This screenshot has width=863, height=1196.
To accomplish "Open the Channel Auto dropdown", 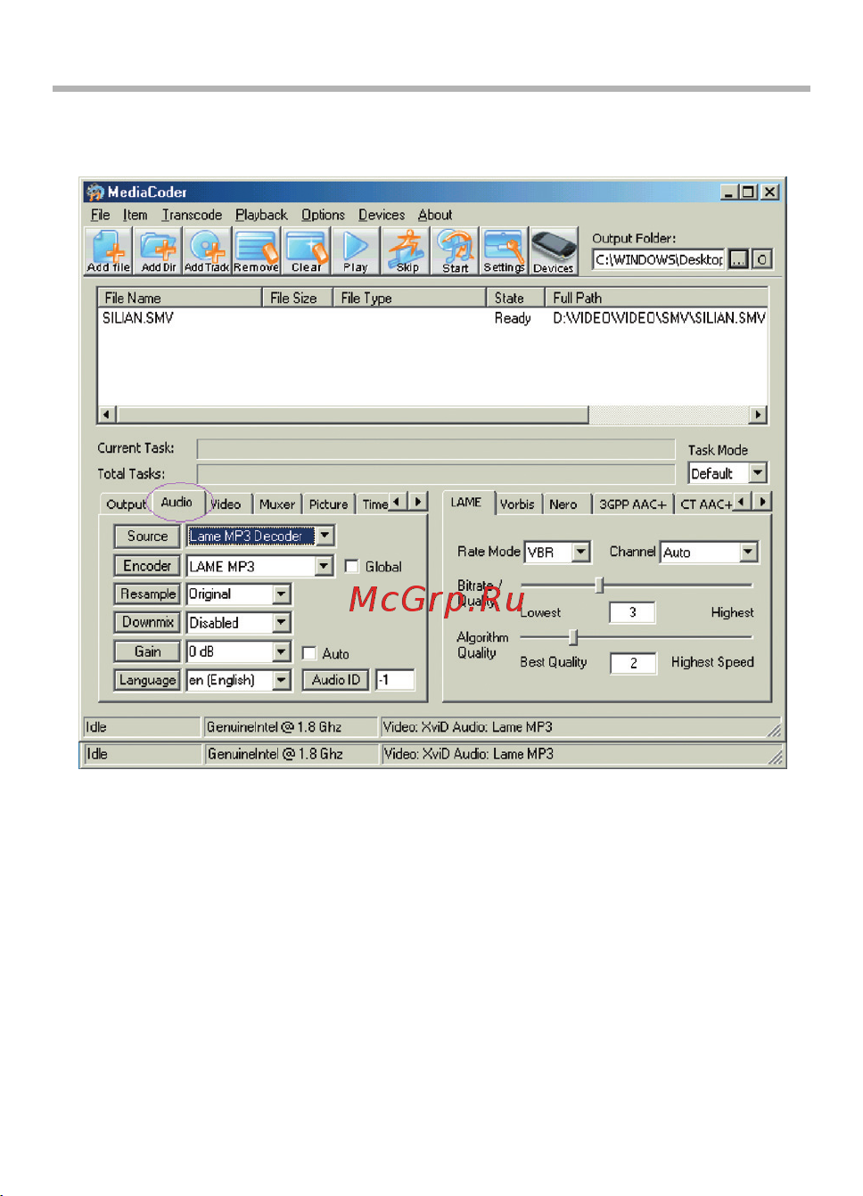I will coord(749,553).
